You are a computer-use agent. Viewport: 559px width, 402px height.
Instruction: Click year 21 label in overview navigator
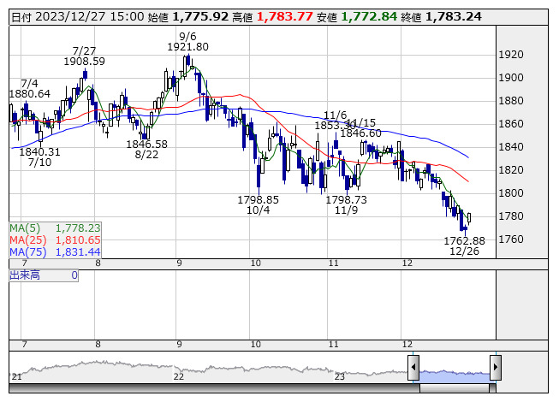click(x=17, y=376)
